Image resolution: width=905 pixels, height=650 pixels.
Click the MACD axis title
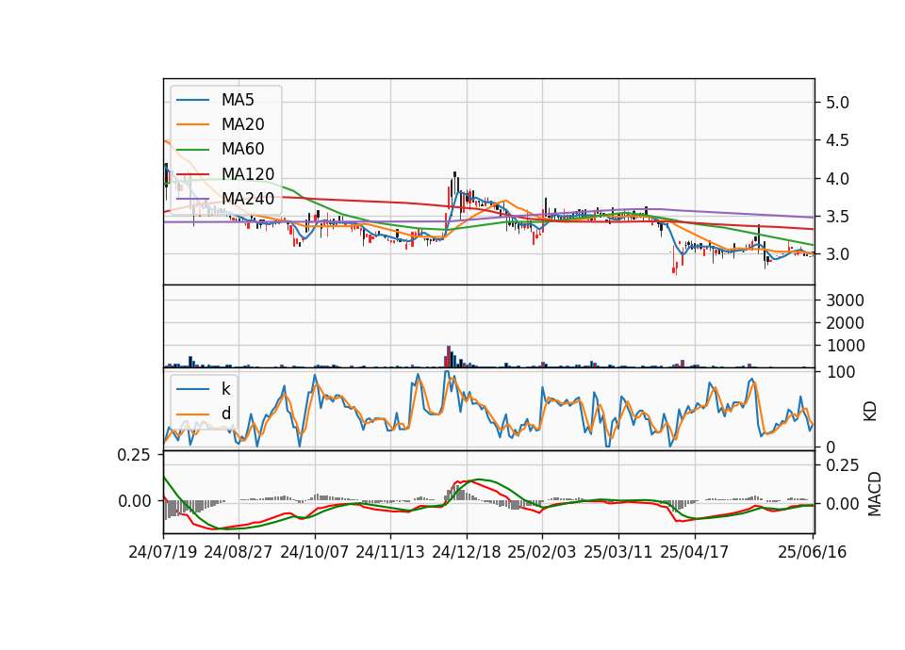tap(875, 495)
